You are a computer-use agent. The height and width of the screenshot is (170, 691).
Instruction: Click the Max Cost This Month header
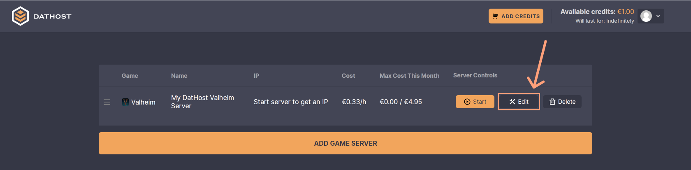pyautogui.click(x=409, y=76)
